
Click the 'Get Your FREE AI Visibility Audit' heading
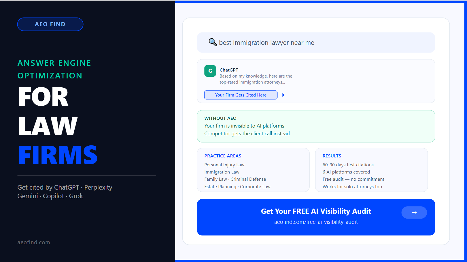(x=316, y=211)
